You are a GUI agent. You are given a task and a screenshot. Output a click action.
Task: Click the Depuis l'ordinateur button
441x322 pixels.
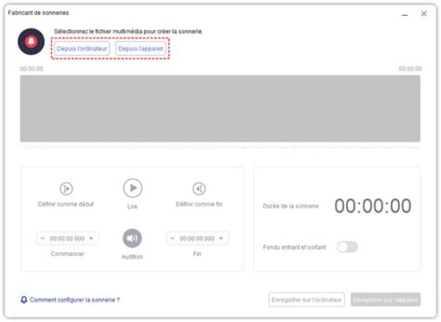coord(82,48)
